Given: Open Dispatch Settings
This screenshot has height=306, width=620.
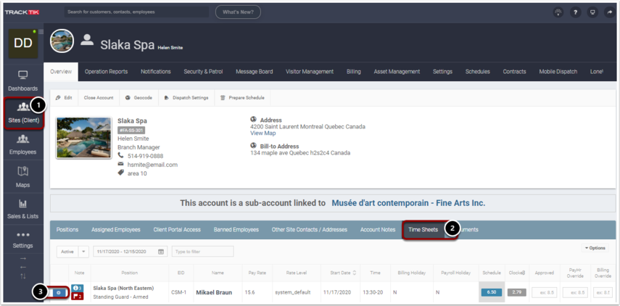Looking at the screenshot, I should [186, 98].
